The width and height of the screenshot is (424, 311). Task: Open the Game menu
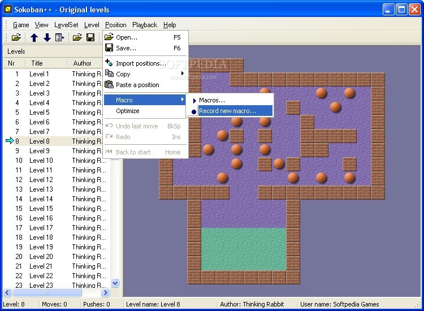pyautogui.click(x=21, y=25)
